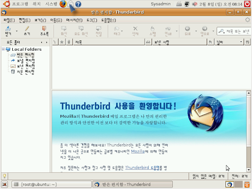Click the red power button in top panel

click(x=247, y=4)
